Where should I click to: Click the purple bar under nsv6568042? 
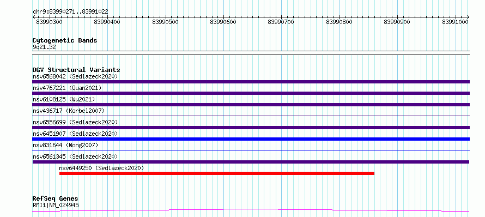click(x=251, y=82)
